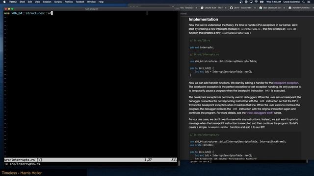Image resolution: width=314 pixels, height=176 pixels.
Task: Minimize the iTerm2 window with yellow button
Action: pyautogui.click(x=9, y=9)
